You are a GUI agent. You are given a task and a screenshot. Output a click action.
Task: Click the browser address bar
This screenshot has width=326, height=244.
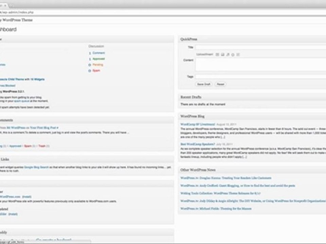163,13
